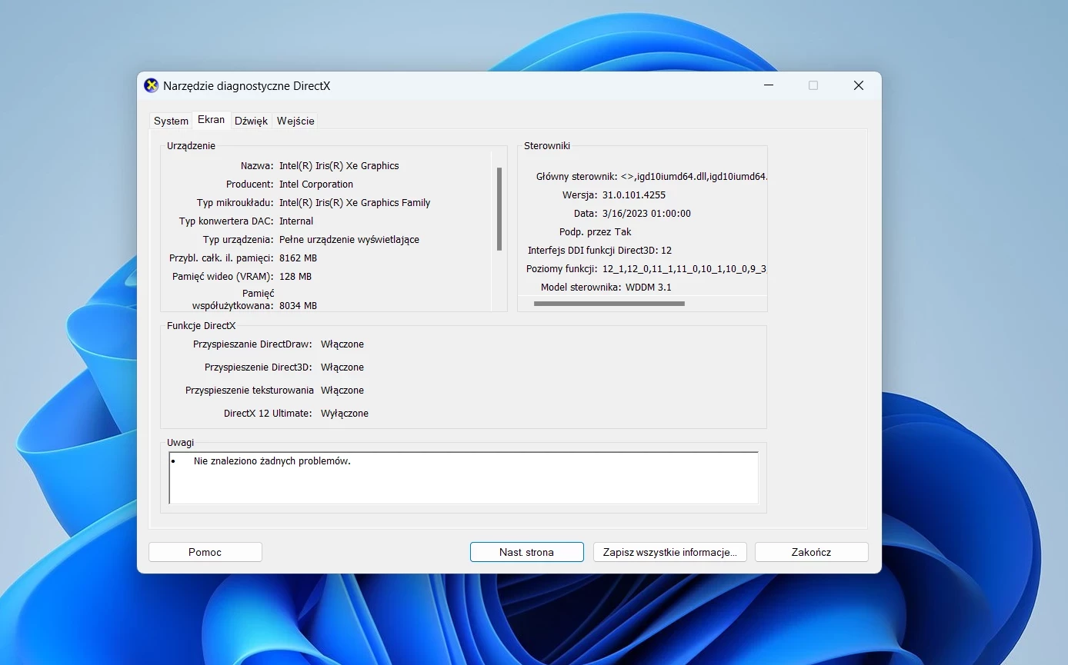Image resolution: width=1068 pixels, height=665 pixels.
Task: Click the window title Narzędzie diagnostyczne DirectX
Action: tap(246, 85)
